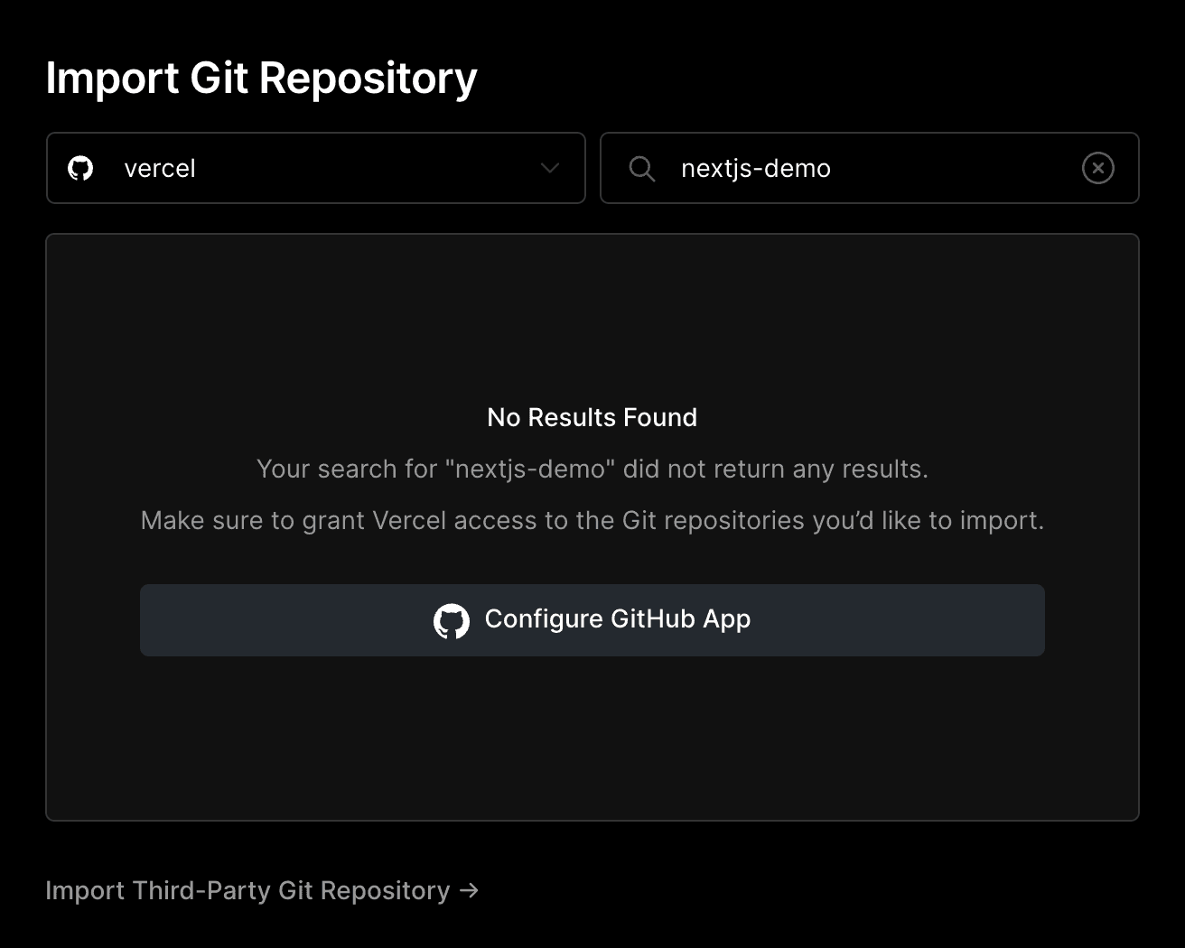The width and height of the screenshot is (1185, 948).
Task: Expand the Git provider selector showing vercel
Action: (x=316, y=168)
